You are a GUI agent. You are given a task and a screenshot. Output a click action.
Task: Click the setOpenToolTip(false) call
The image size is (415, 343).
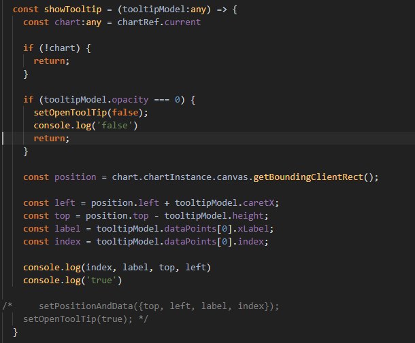click(x=90, y=113)
